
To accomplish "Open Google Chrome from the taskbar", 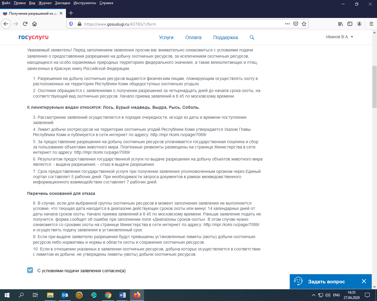I will click(x=108, y=295).
